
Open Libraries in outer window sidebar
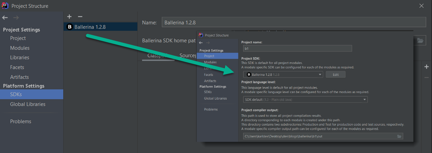(x=20, y=58)
